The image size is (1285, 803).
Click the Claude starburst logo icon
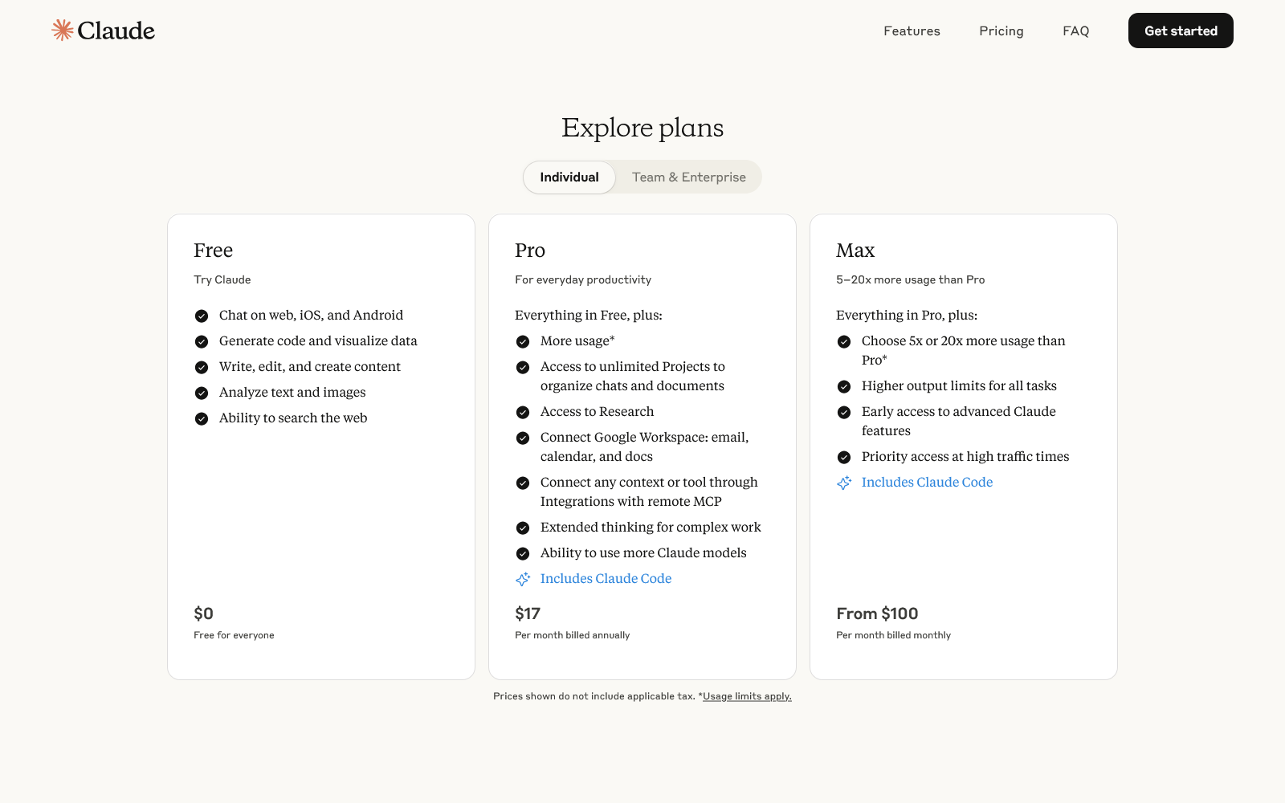61,30
